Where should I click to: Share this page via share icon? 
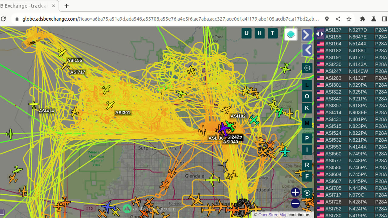[x=338, y=19]
